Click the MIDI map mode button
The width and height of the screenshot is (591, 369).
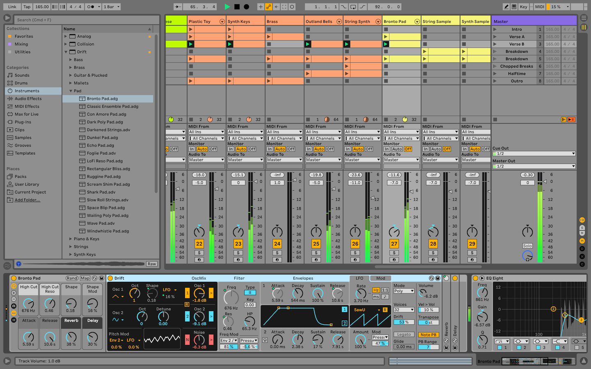pos(539,7)
